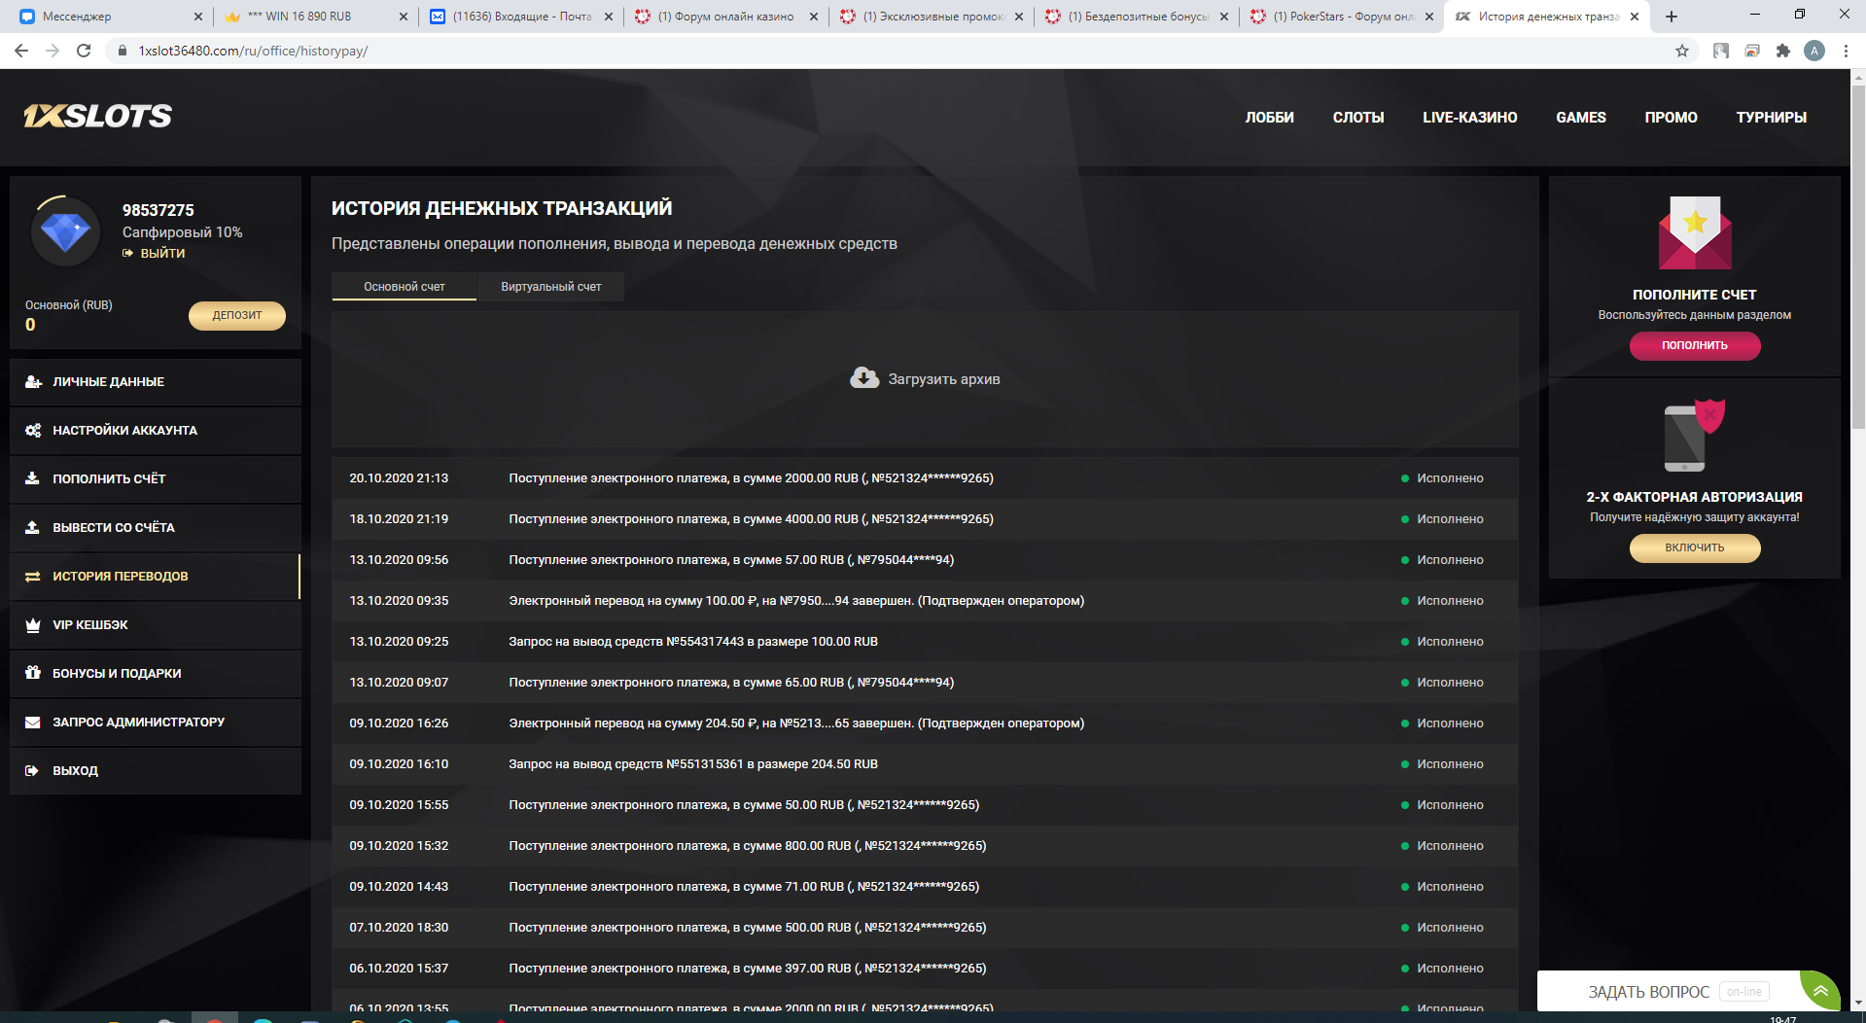Select the 4000.00 RUB payment description
Viewport: 1866px width, 1023px height.
[x=751, y=519]
